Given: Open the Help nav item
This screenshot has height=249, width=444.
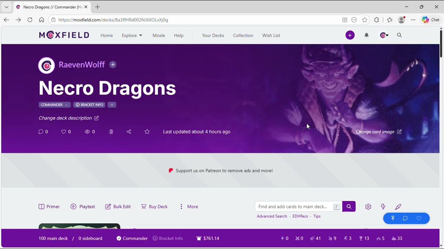Looking at the screenshot, I should coord(179,35).
